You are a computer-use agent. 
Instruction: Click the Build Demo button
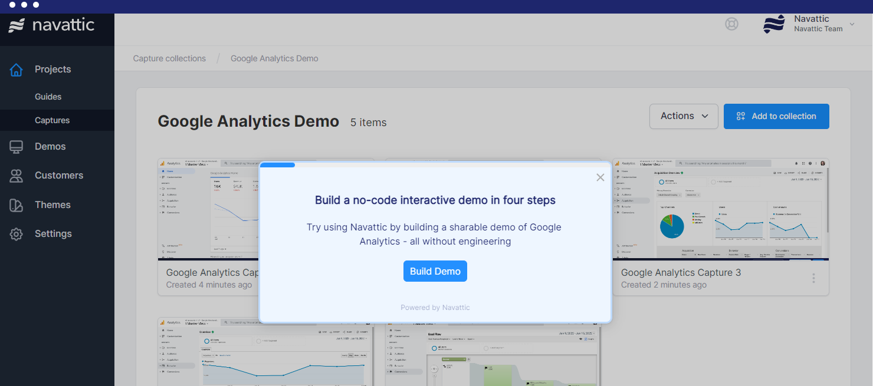435,271
